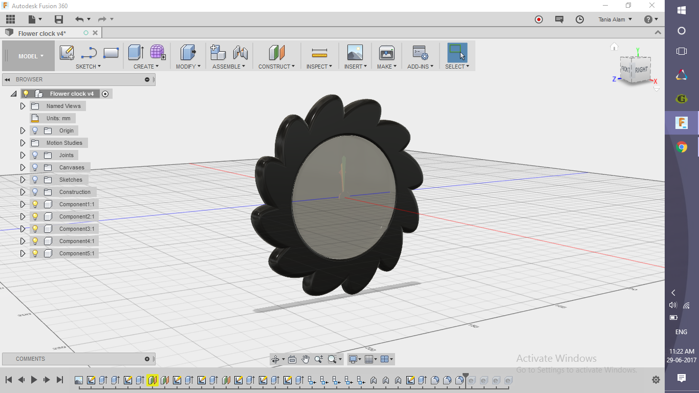Select the highlighted yellow timeline feature
Screen dimensions: 699x393
pos(152,380)
